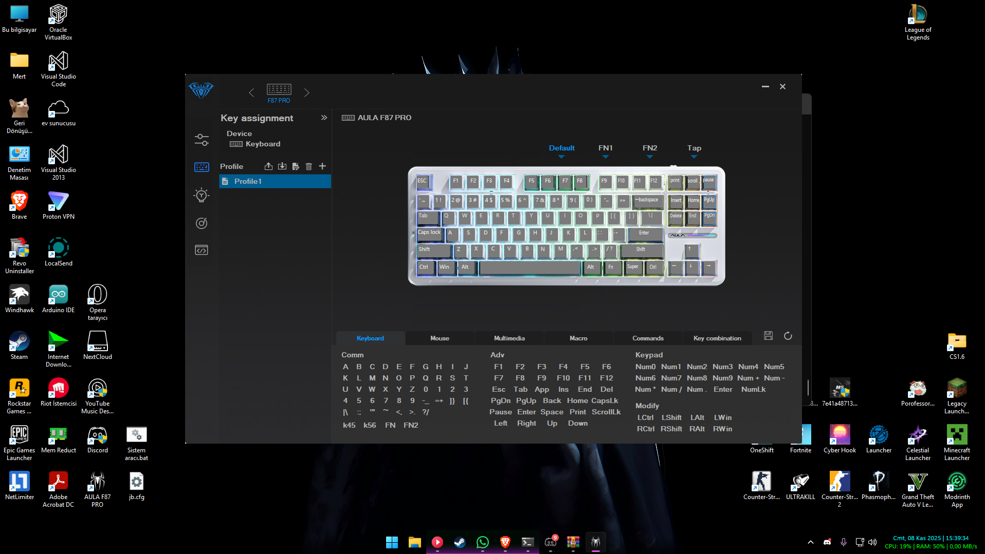Import a profile with the download icon

tap(282, 166)
